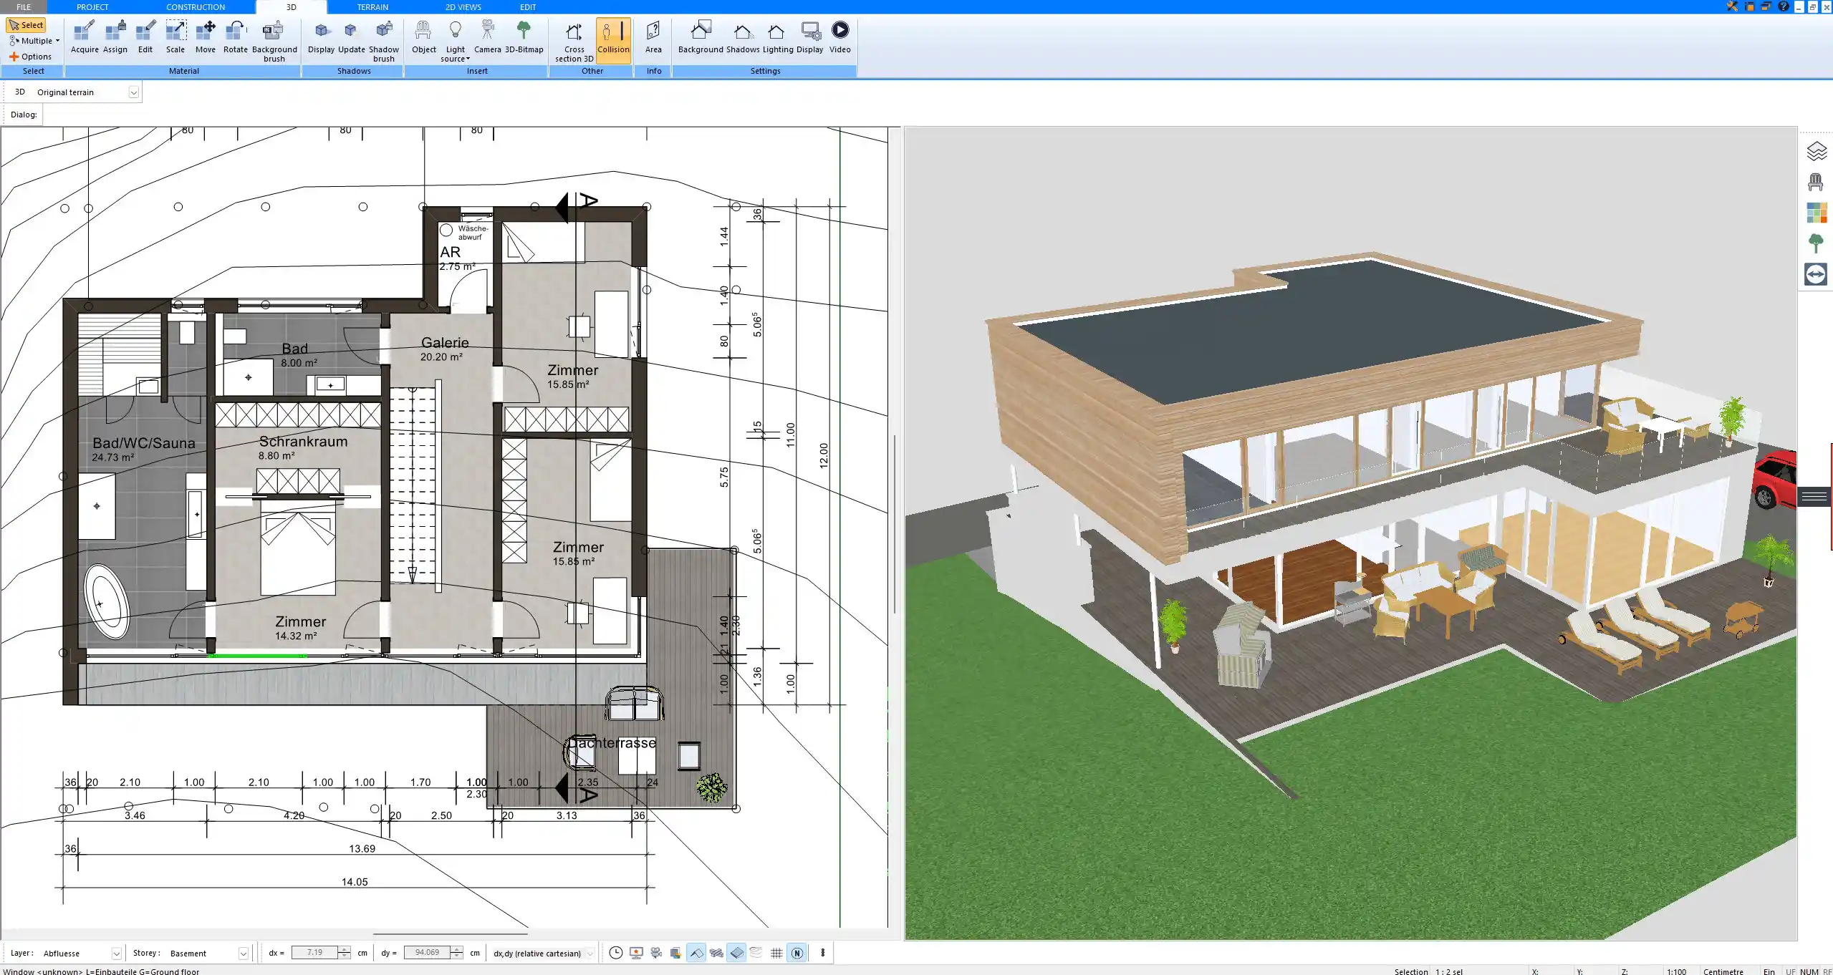
Task: Enable the Multiple selection mode
Action: 33,40
